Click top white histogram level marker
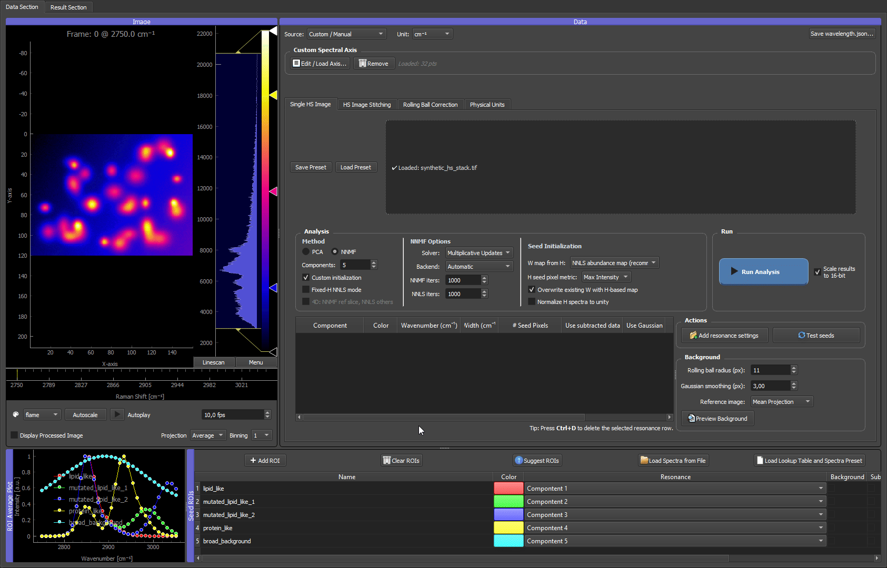The width and height of the screenshot is (887, 568). (x=273, y=31)
